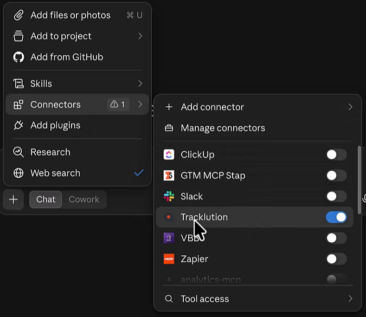This screenshot has width=366, height=317.
Task: Click the Connectors label
Action: coord(55,105)
